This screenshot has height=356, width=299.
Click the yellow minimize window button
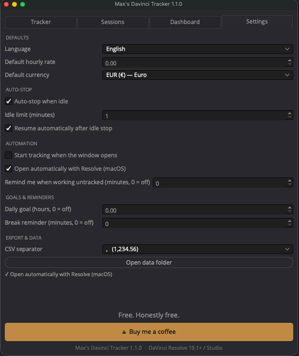(14, 4)
